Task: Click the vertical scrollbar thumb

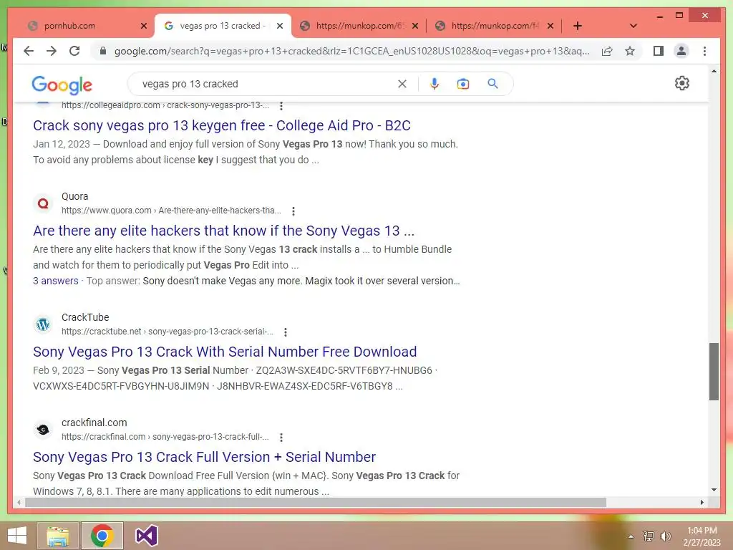Action: coord(714,372)
